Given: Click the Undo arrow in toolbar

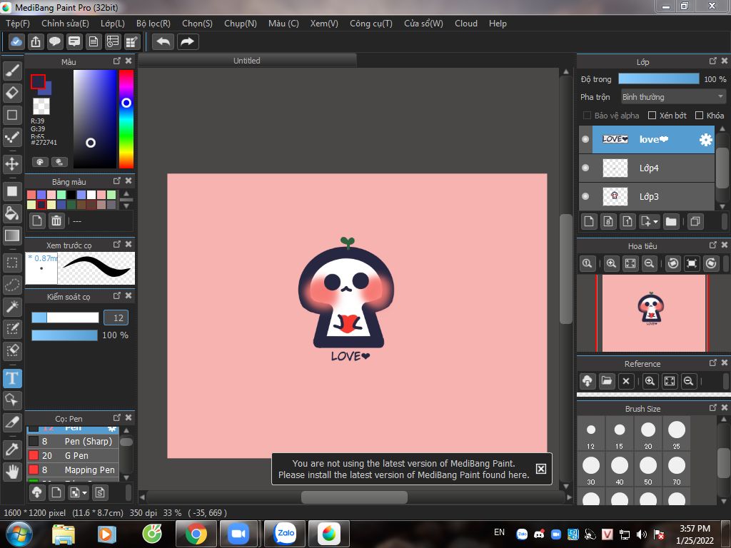Looking at the screenshot, I should click(x=163, y=41).
